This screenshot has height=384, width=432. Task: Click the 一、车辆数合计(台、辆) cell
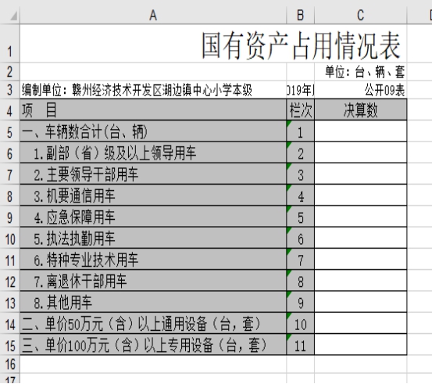[153, 131]
